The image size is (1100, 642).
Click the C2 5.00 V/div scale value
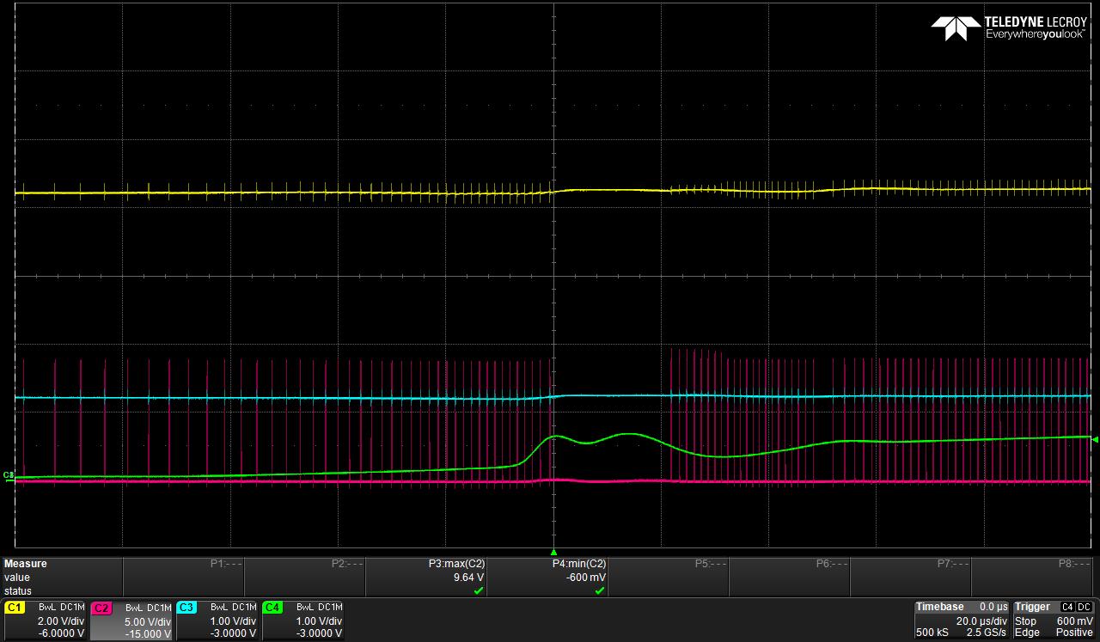point(147,621)
